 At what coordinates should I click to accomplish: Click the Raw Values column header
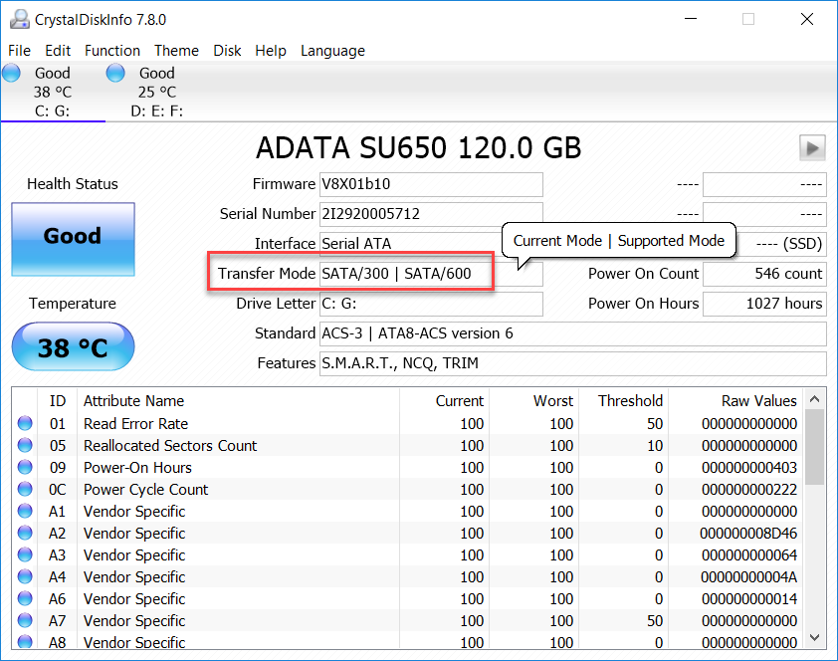point(758,401)
